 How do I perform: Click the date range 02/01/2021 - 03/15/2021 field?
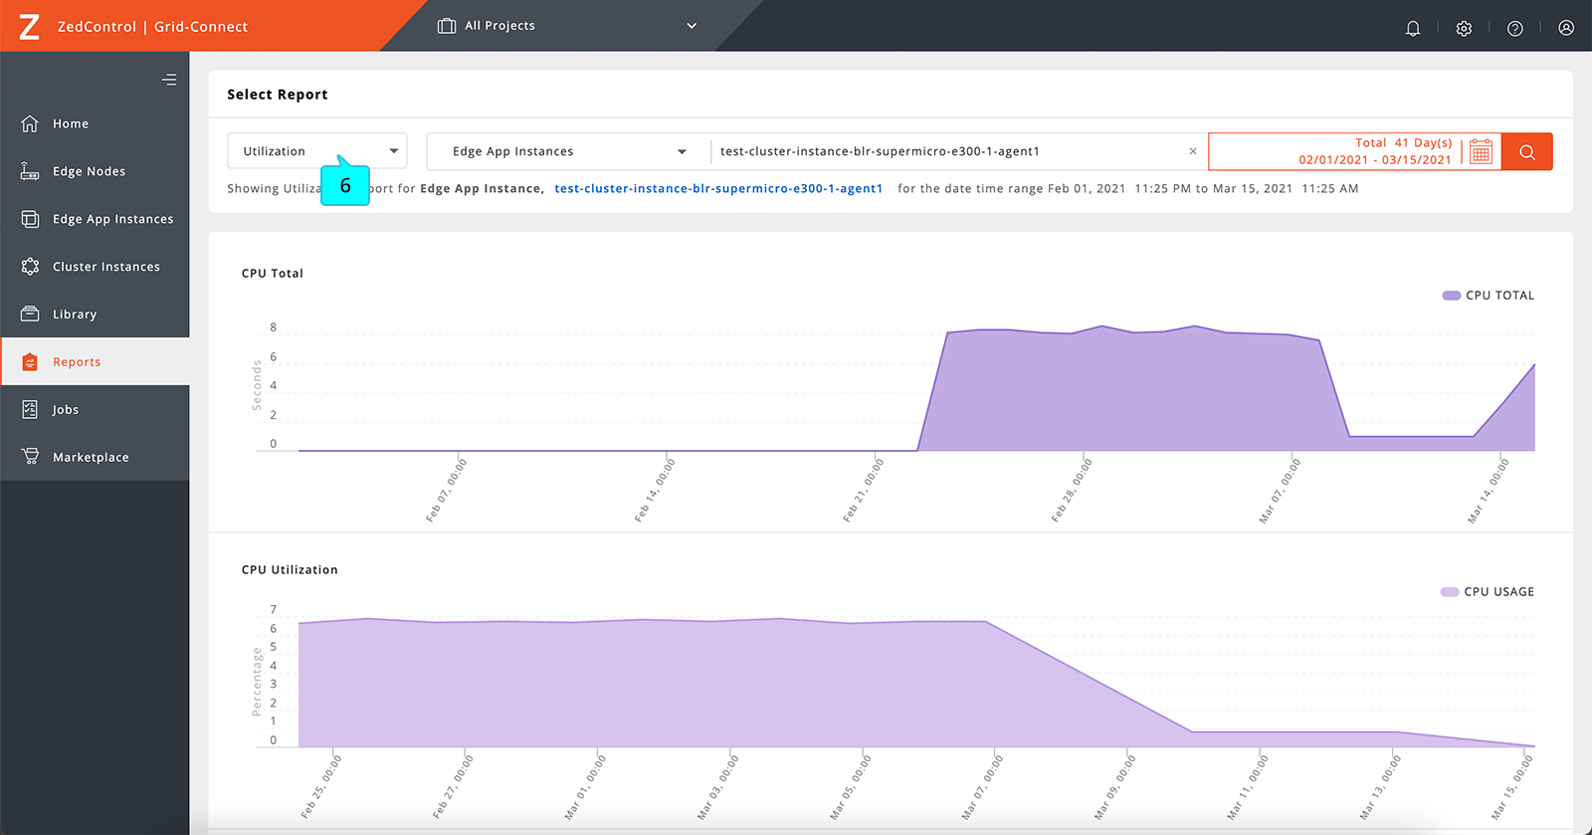[1374, 159]
